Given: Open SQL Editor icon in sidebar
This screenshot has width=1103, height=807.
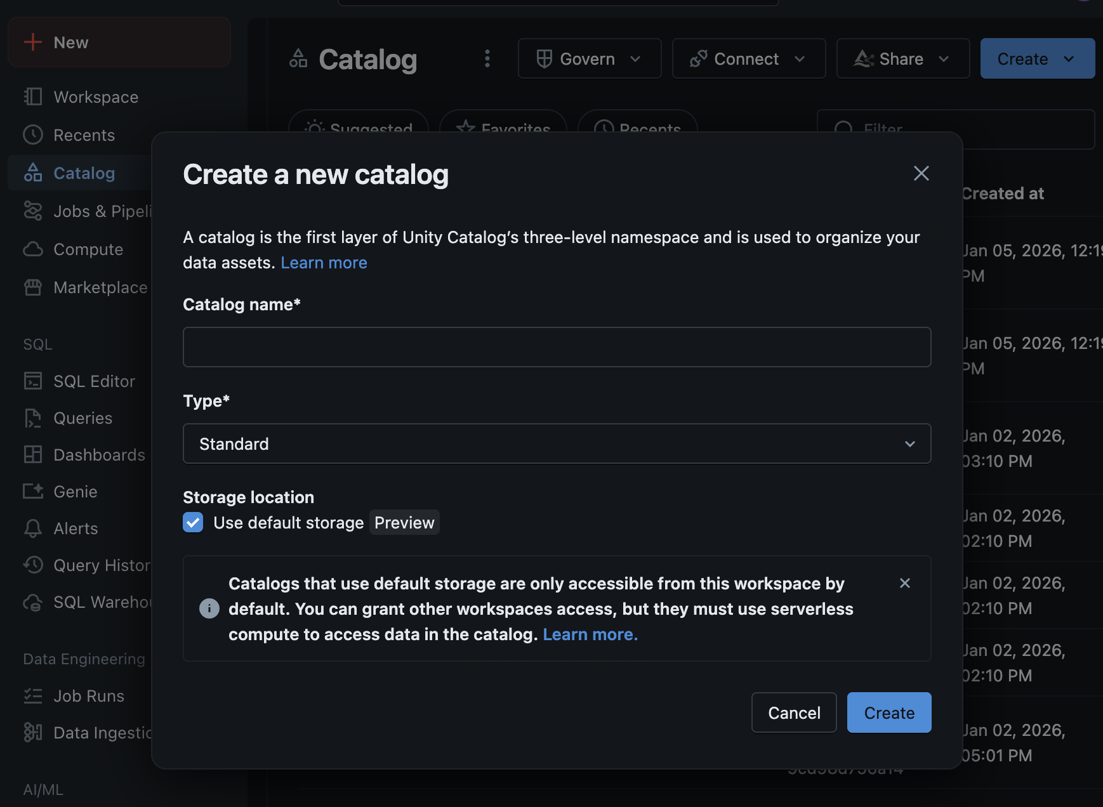Looking at the screenshot, I should coord(33,381).
